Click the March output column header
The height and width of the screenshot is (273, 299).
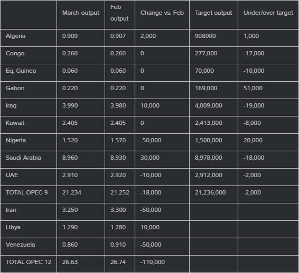[x=81, y=13]
